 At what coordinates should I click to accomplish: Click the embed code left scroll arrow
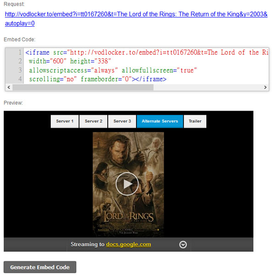[x=9, y=87]
